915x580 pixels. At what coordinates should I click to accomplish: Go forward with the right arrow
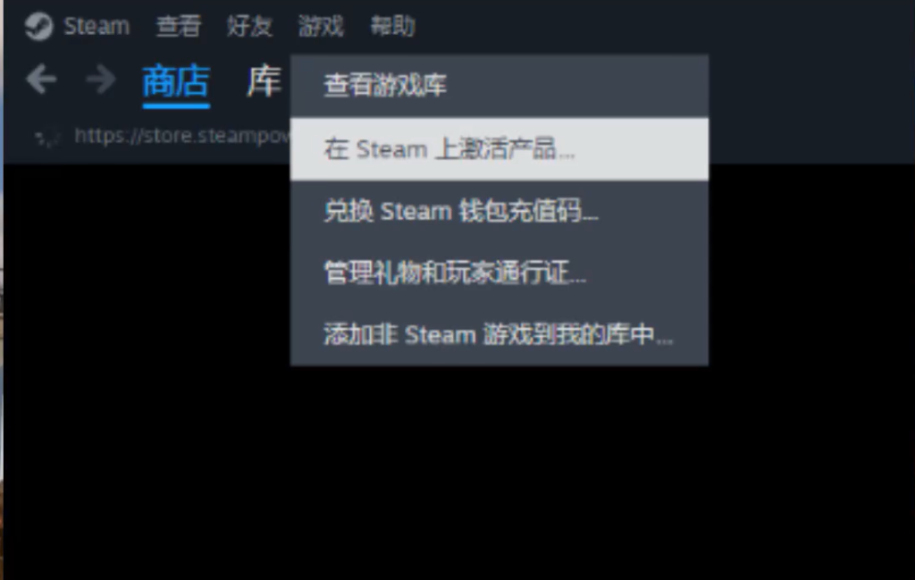[x=101, y=80]
